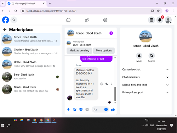Send a voice clip microphone icon
Viewport: 177px width, 133px height.
(68, 110)
